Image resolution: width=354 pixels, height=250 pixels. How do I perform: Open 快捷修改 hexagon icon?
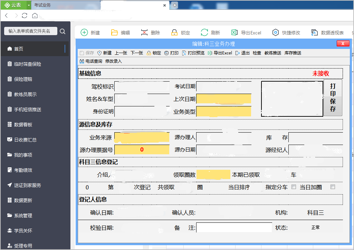pyautogui.click(x=276, y=32)
